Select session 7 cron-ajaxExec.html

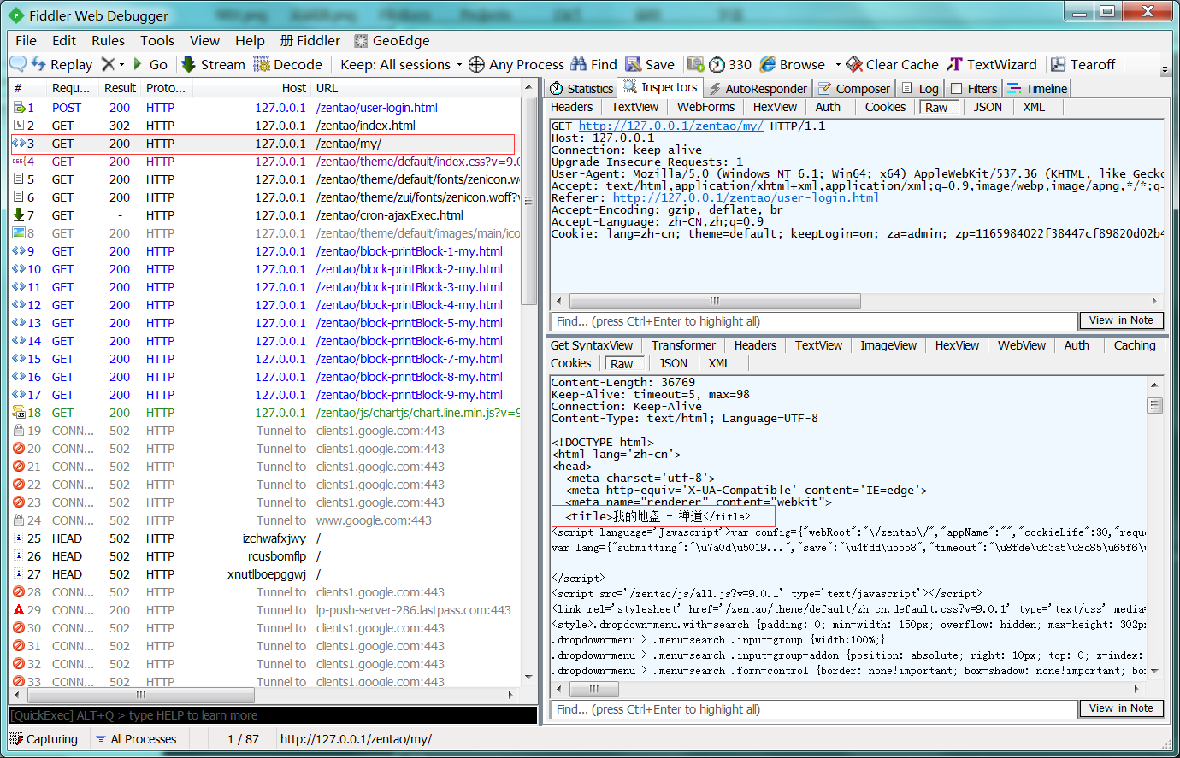pos(263,215)
